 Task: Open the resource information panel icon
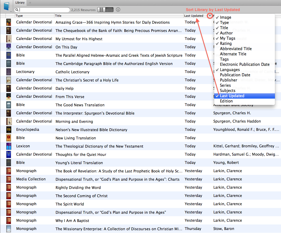click(x=118, y=10)
